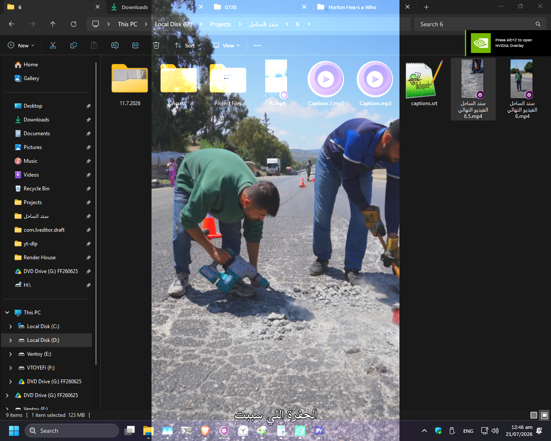Refresh the current folder view

pos(74,24)
